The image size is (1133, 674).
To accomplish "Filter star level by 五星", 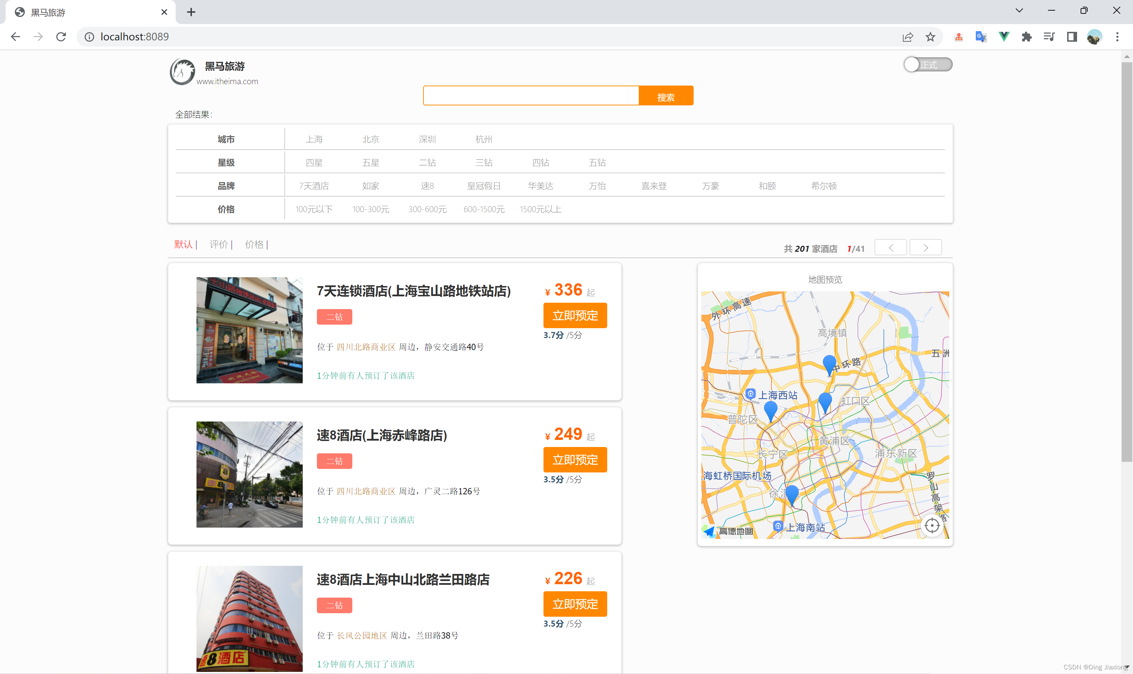I will (371, 162).
